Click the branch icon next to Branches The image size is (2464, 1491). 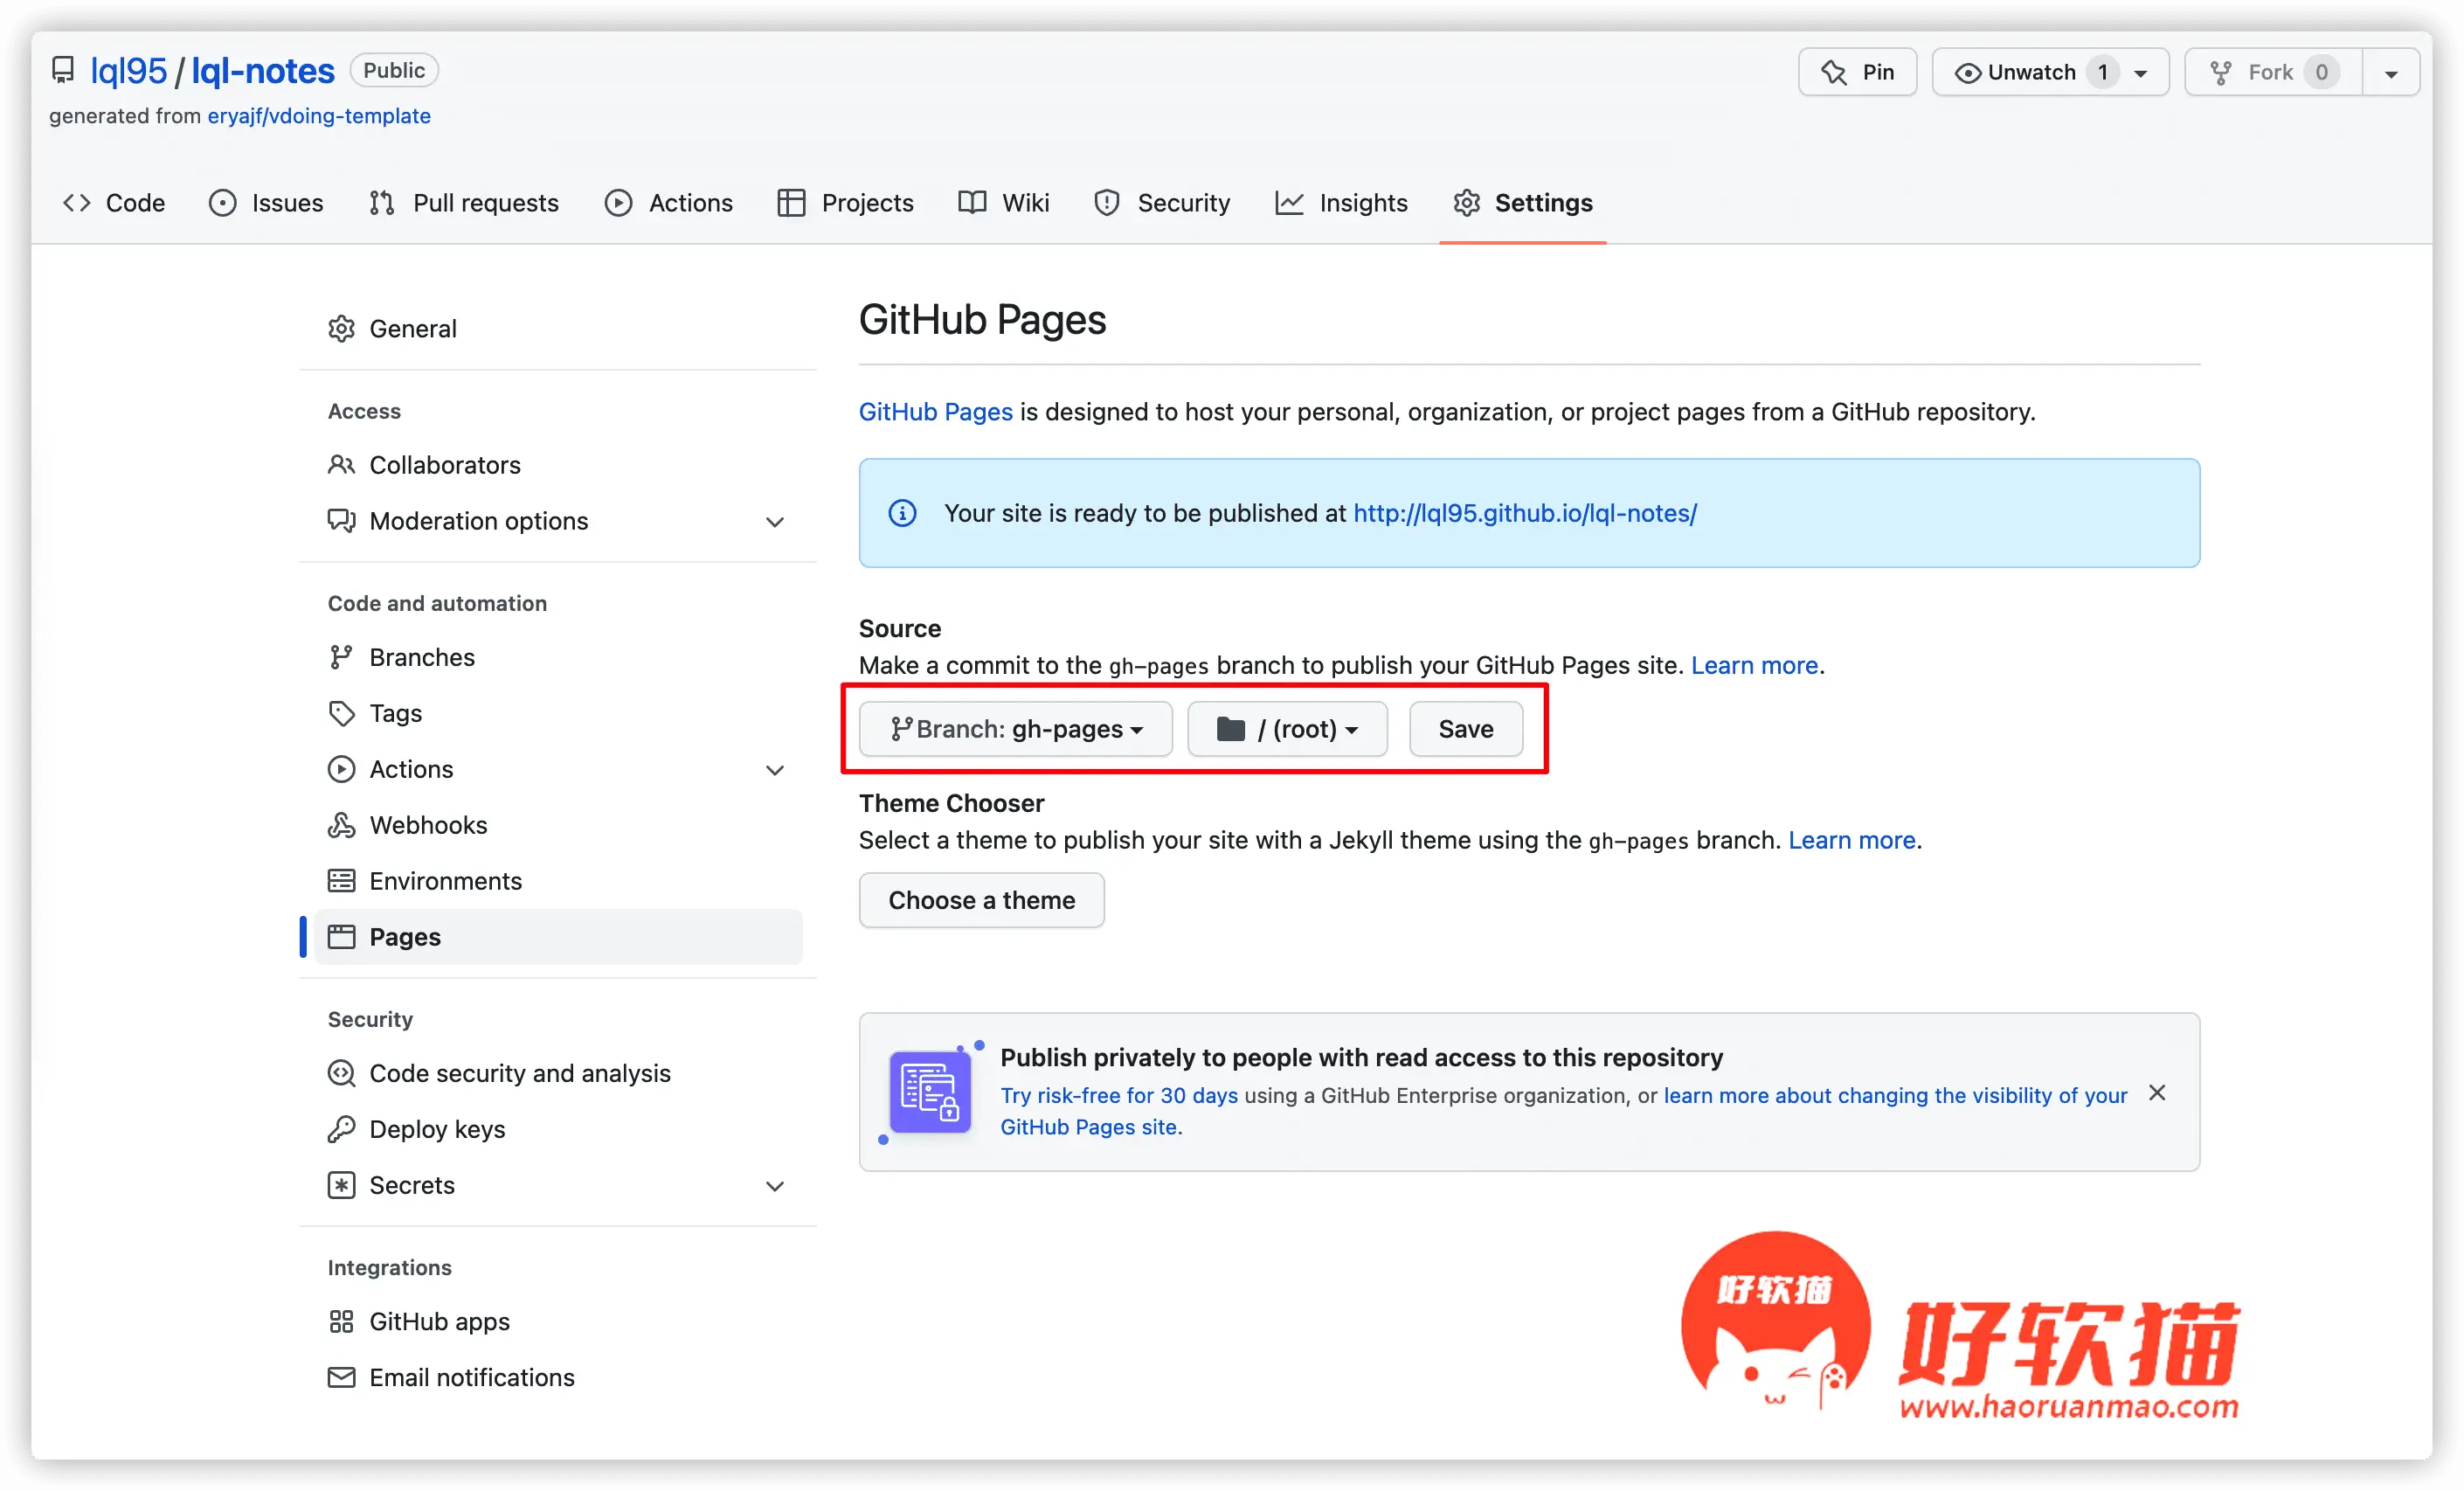click(x=342, y=657)
